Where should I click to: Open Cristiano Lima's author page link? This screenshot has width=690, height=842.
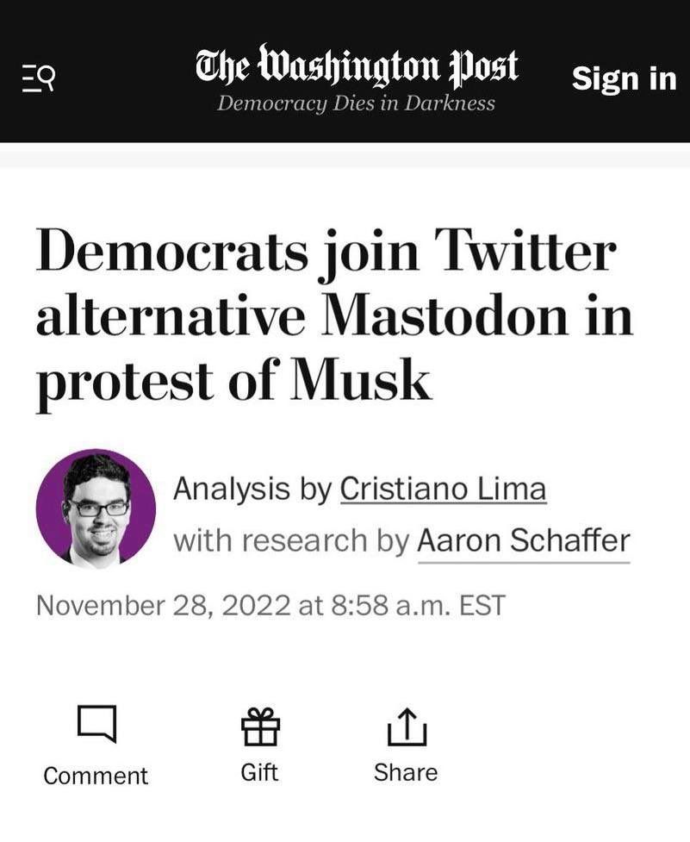443,490
